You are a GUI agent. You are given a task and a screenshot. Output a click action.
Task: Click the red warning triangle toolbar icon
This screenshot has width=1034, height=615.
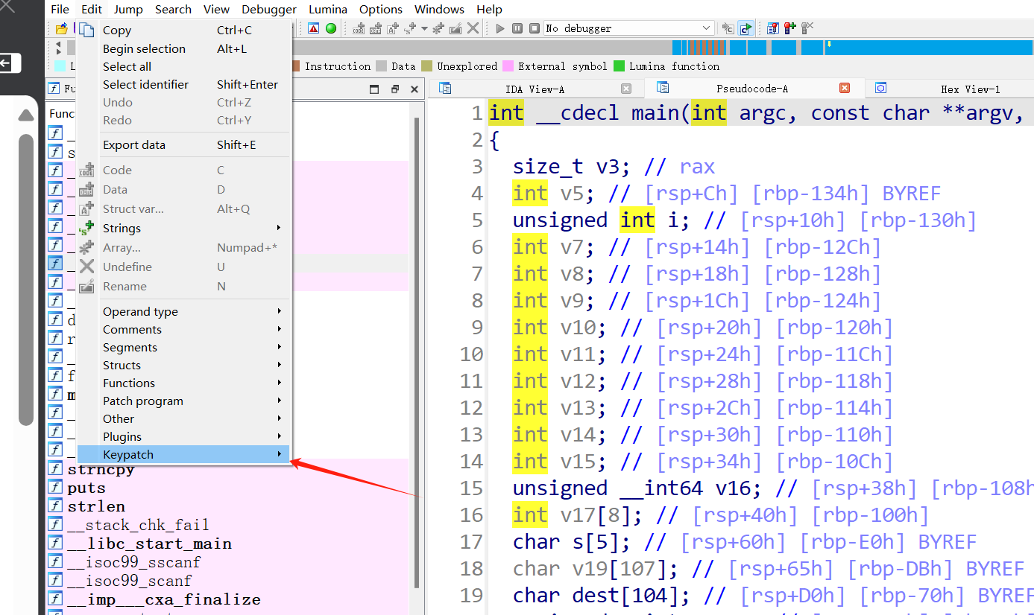[314, 28]
